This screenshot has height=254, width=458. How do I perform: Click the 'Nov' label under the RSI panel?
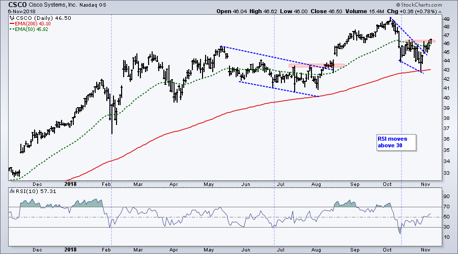click(x=425, y=249)
